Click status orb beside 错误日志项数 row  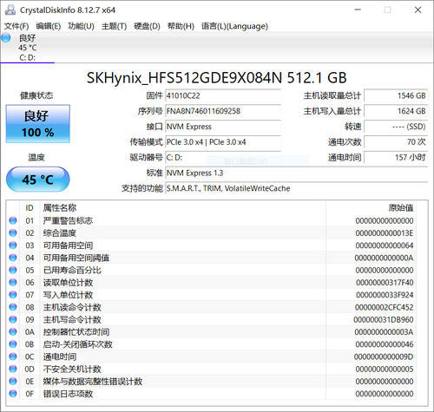(x=13, y=394)
